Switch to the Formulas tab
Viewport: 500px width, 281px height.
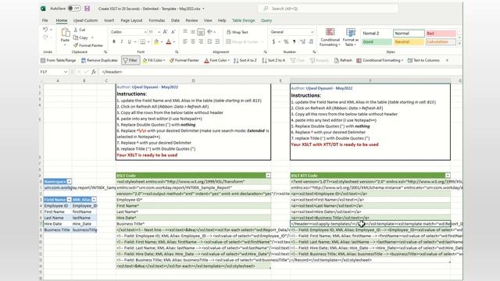(x=156, y=20)
